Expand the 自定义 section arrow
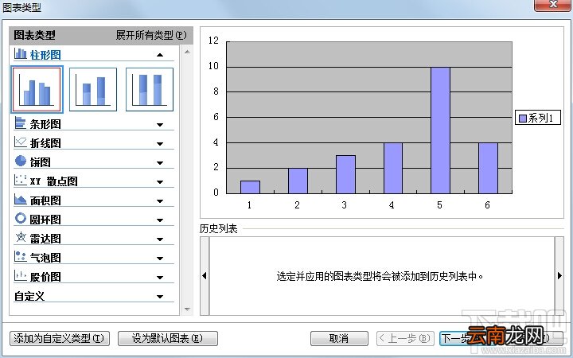The height and width of the screenshot is (358, 573). (160, 297)
